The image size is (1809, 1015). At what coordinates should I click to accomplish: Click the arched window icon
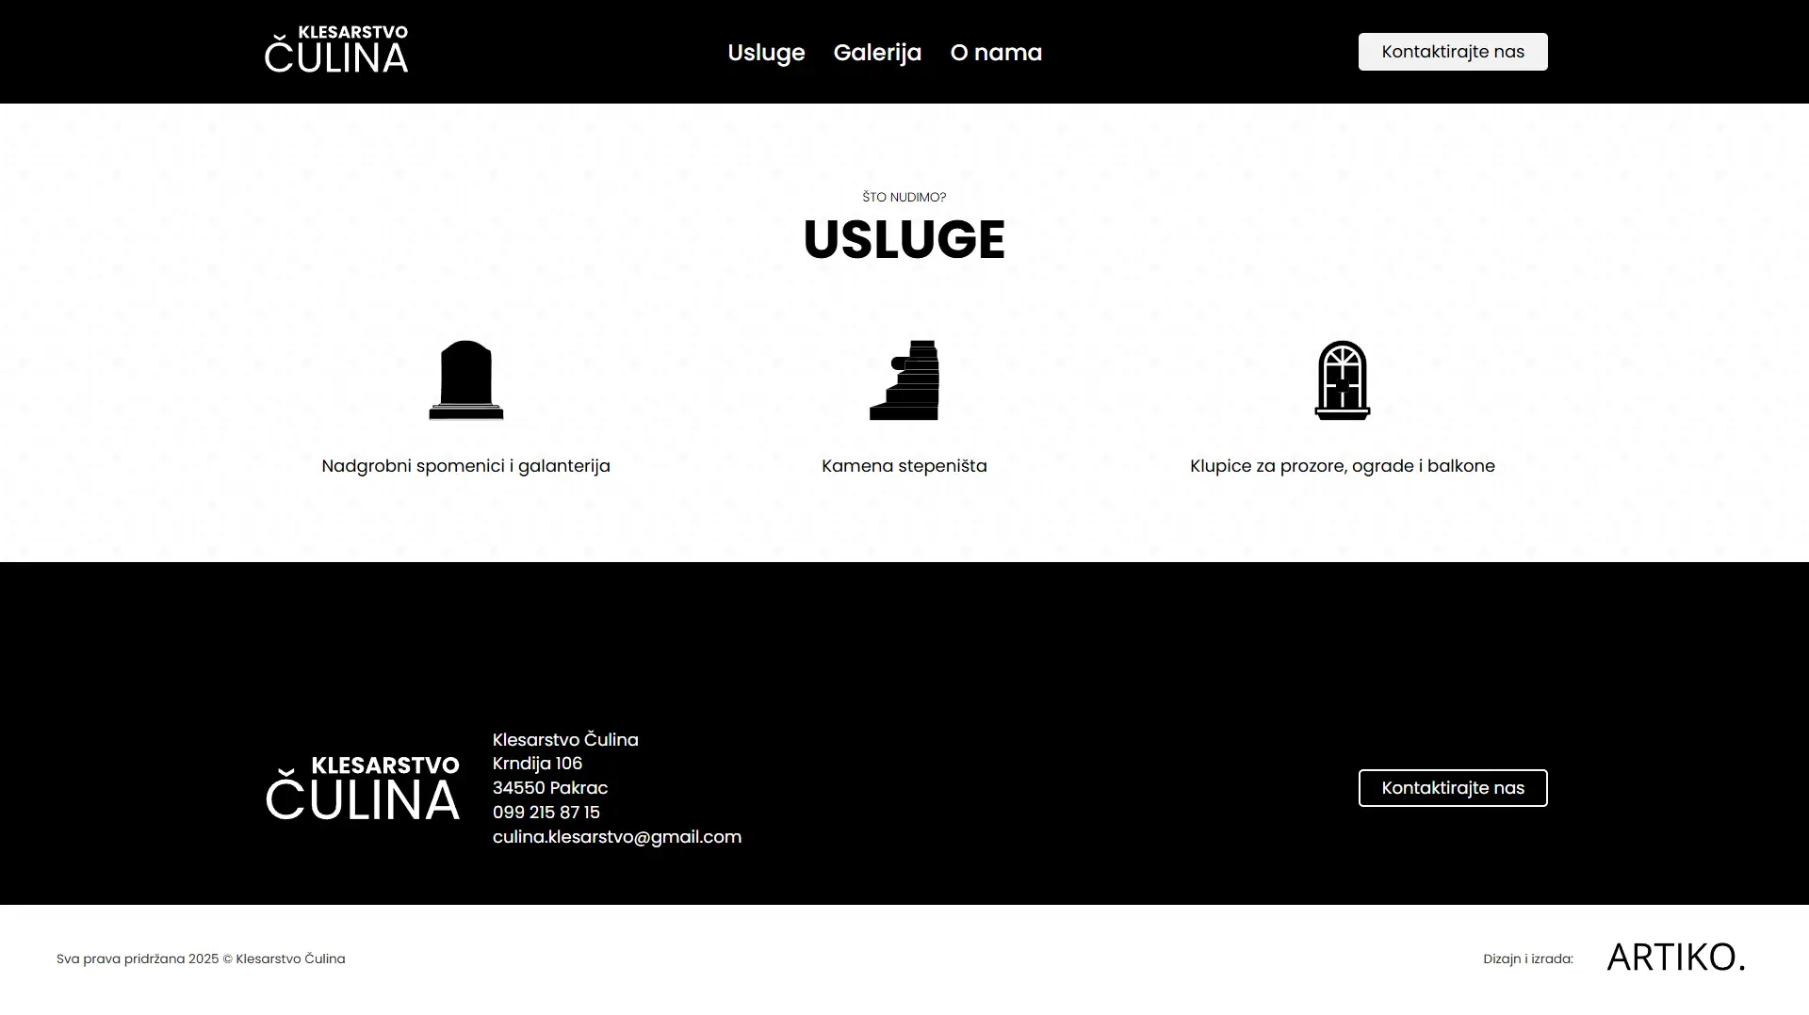point(1342,380)
